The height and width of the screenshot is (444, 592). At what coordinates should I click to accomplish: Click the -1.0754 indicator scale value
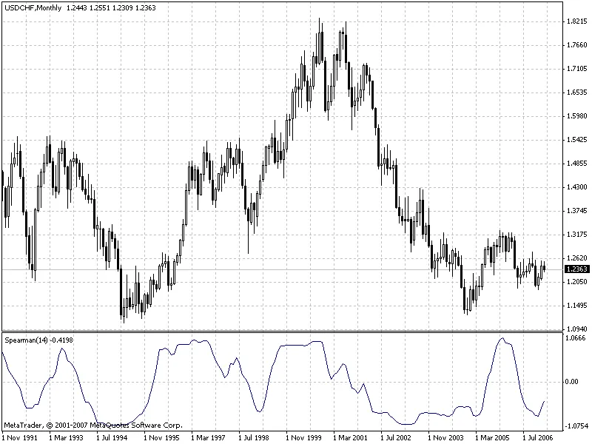click(x=575, y=426)
